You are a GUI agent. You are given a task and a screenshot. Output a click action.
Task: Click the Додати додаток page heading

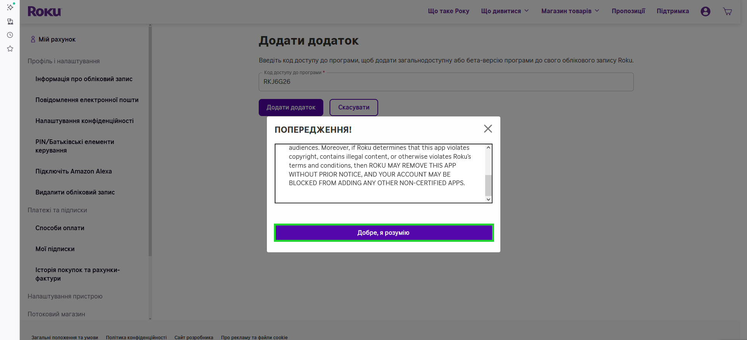click(x=309, y=41)
